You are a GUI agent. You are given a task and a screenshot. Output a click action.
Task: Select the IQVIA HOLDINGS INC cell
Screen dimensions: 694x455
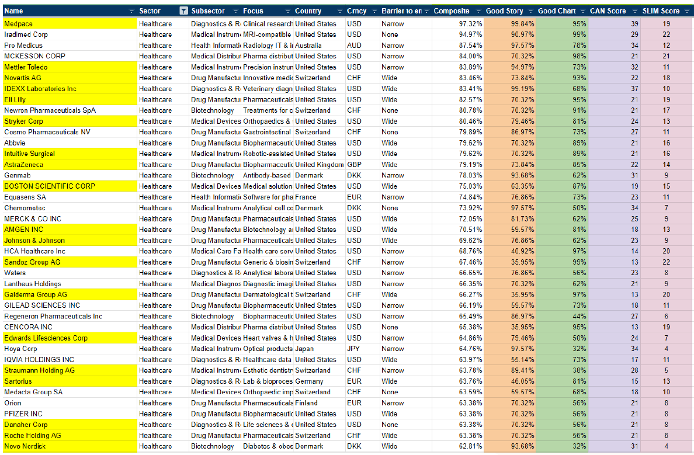pyautogui.click(x=70, y=360)
